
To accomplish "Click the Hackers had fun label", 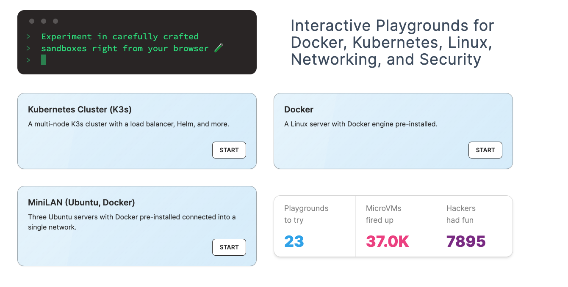I will (x=461, y=214).
